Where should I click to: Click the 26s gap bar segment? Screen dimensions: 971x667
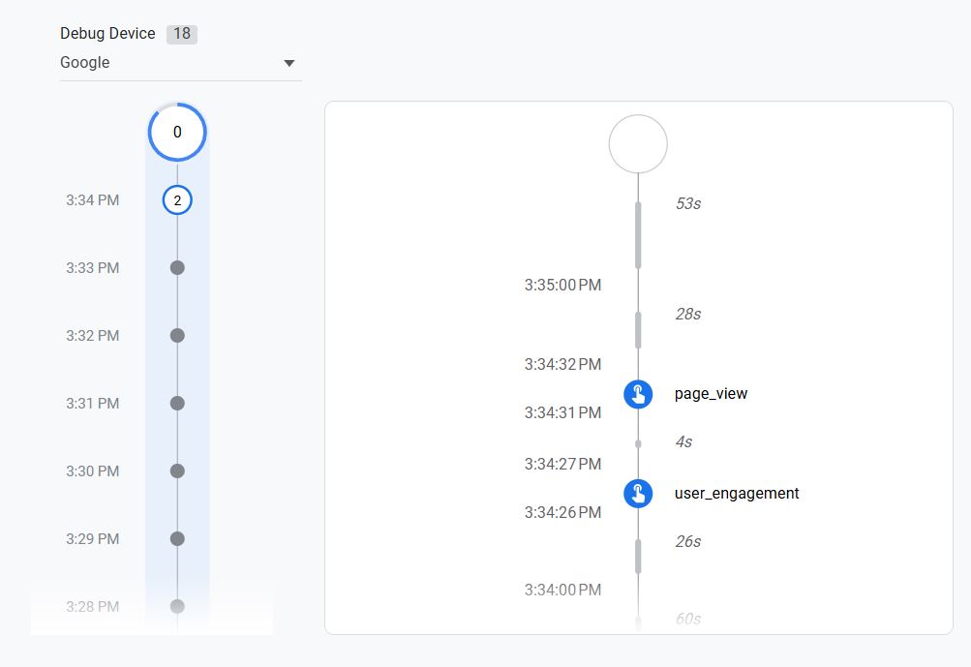pyautogui.click(x=638, y=556)
